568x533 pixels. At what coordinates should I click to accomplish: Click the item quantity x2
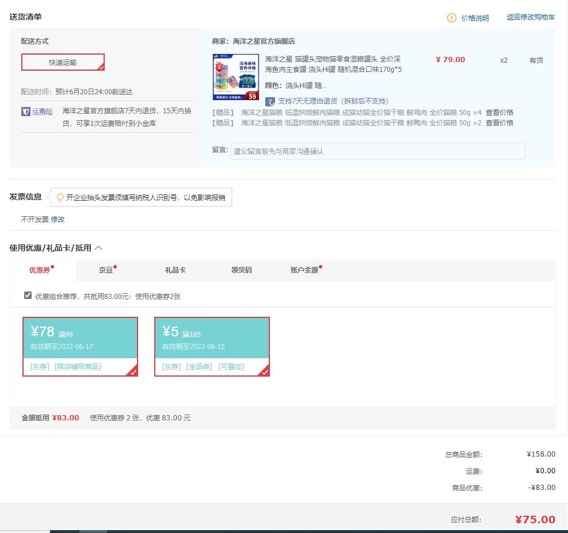504,60
